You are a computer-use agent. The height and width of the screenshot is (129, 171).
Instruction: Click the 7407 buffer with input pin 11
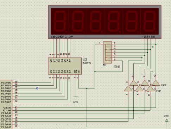point(150,88)
